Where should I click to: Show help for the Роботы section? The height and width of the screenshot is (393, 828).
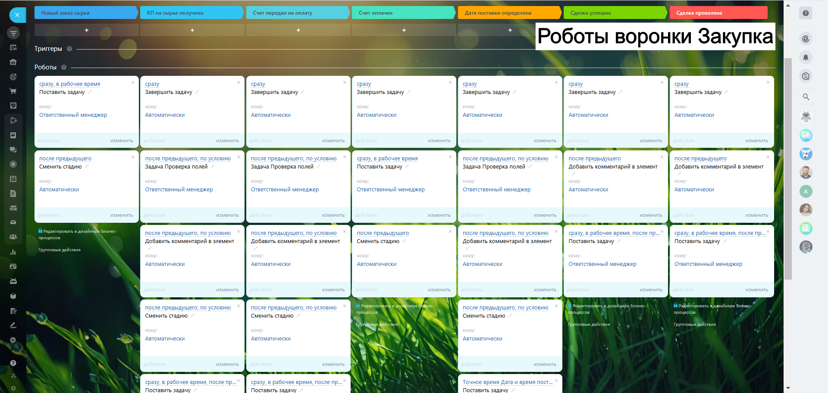click(64, 67)
